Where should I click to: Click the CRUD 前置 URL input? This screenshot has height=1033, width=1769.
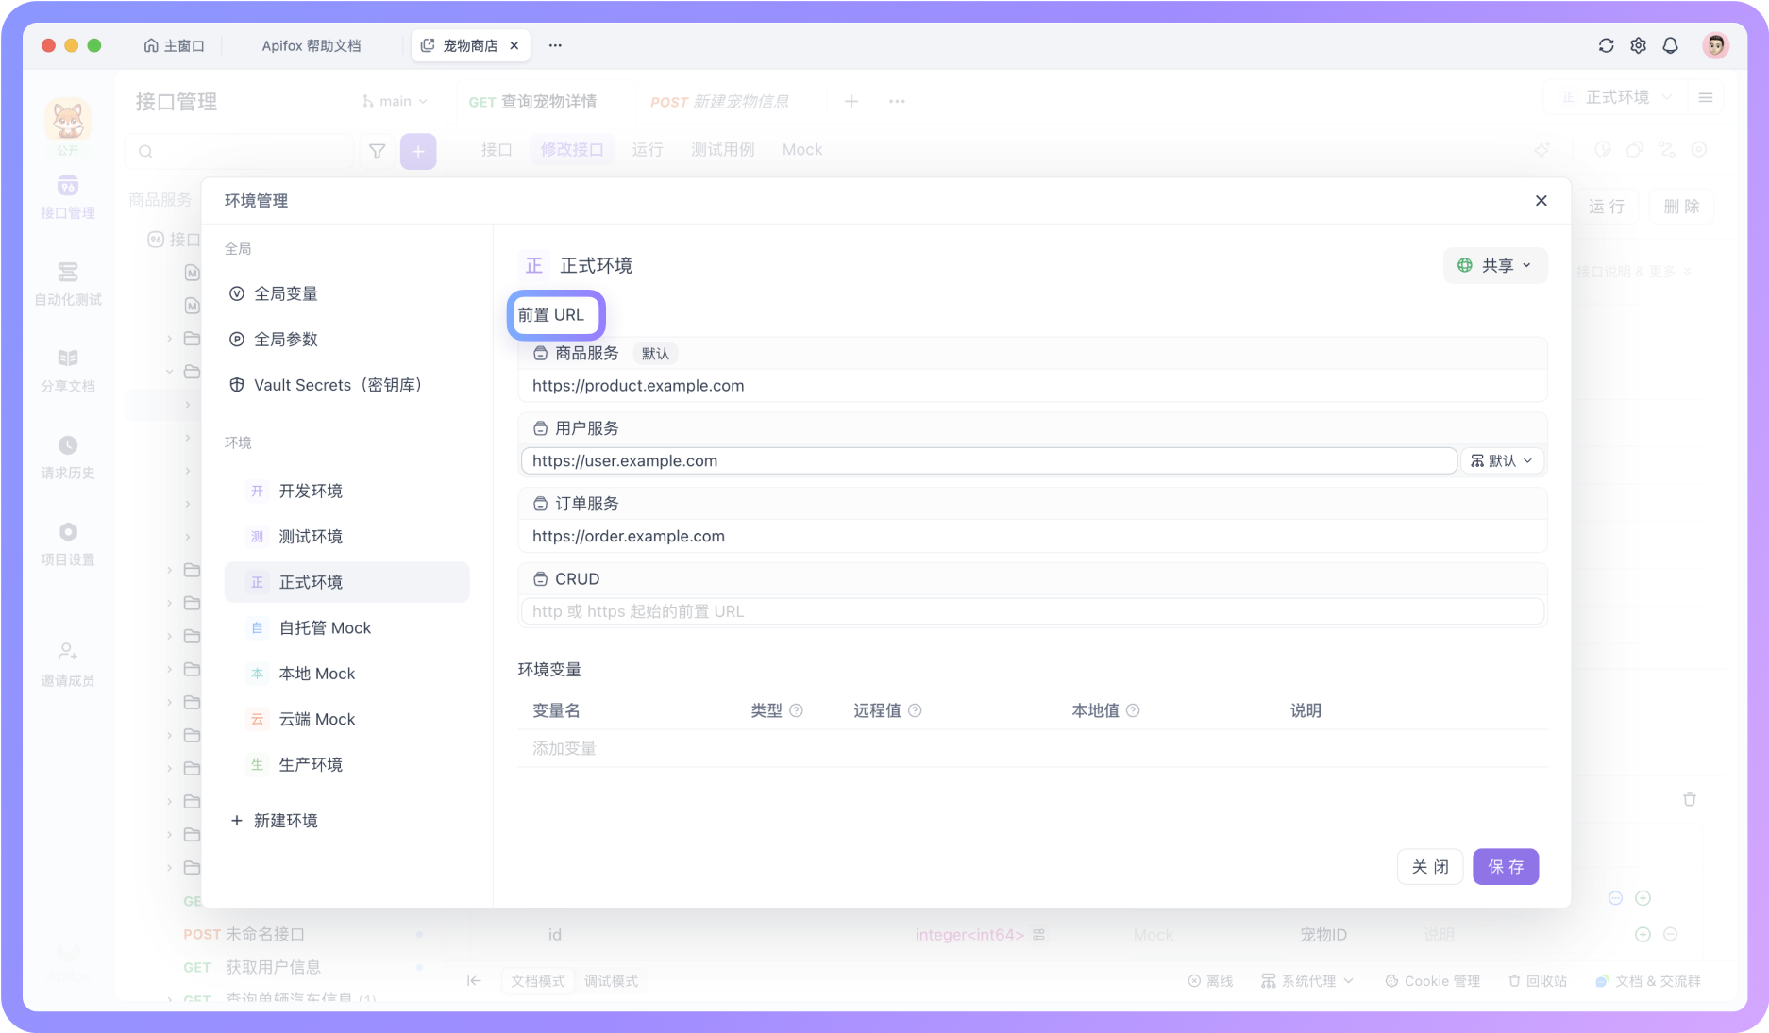(x=1032, y=611)
